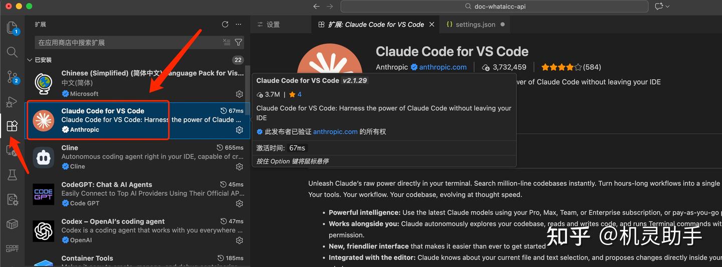This screenshot has width=722, height=267.
Task: Open manage gear for CodeGPT extension
Action: (x=239, y=203)
